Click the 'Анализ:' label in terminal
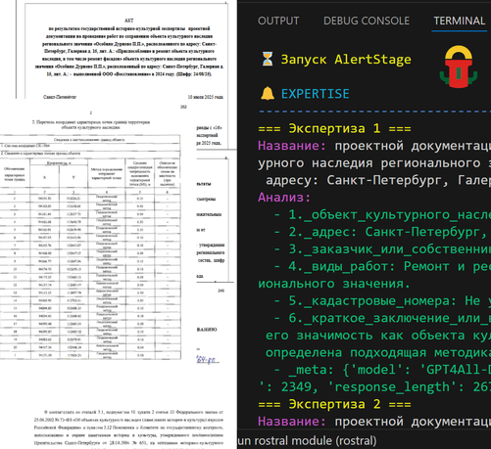491x449 pixels. coord(284,198)
